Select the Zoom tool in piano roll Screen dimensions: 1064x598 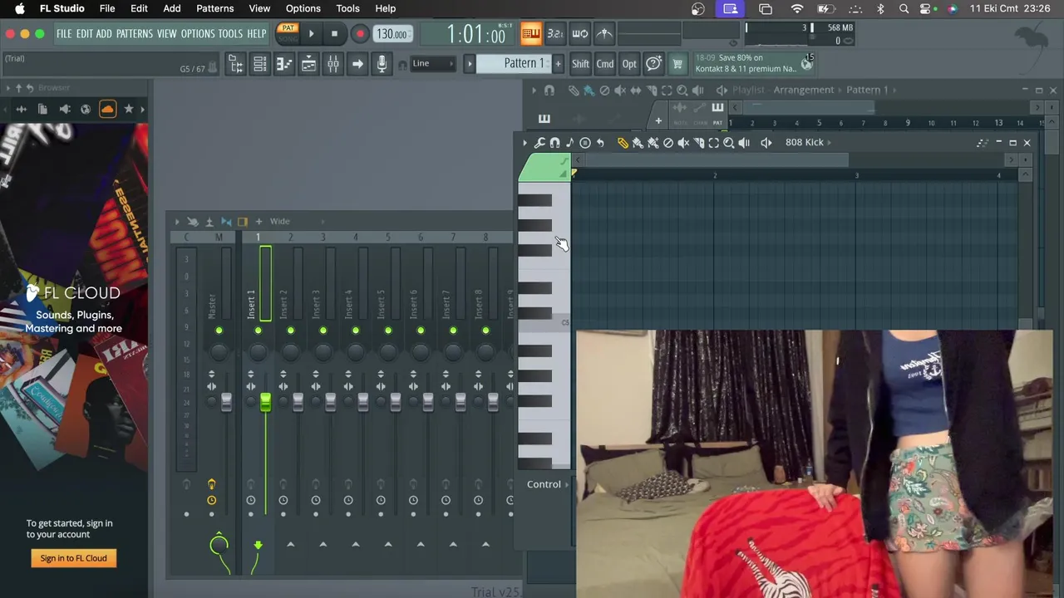click(x=728, y=143)
